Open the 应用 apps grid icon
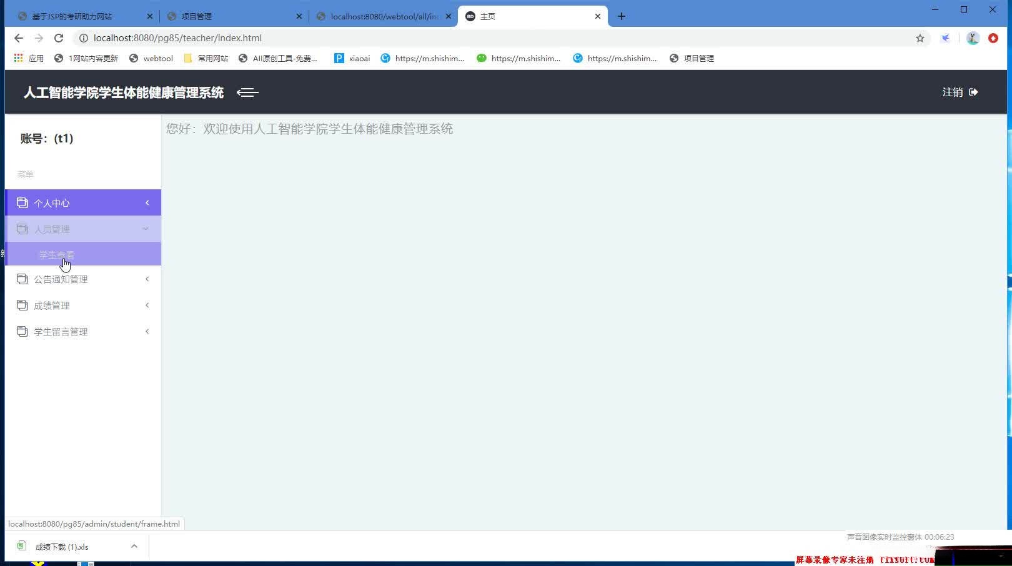1012x566 pixels. click(x=17, y=57)
